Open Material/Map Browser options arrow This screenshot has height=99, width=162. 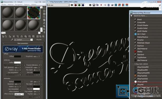131,16
